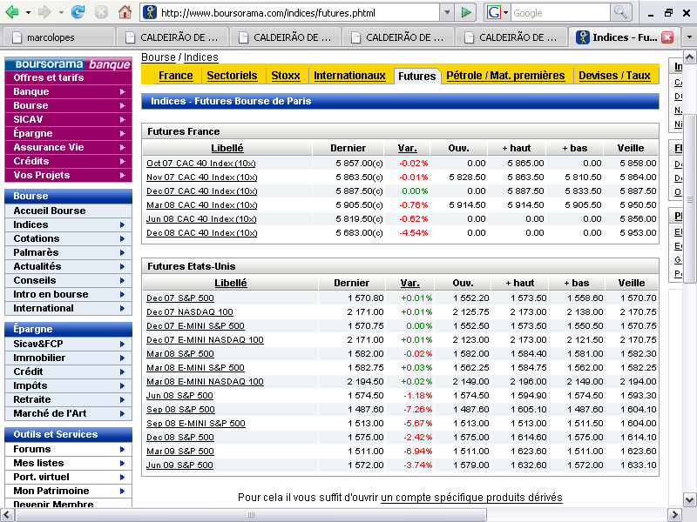697x522 pixels.
Task: Click the -4.54% variation value
Action: pos(413,233)
